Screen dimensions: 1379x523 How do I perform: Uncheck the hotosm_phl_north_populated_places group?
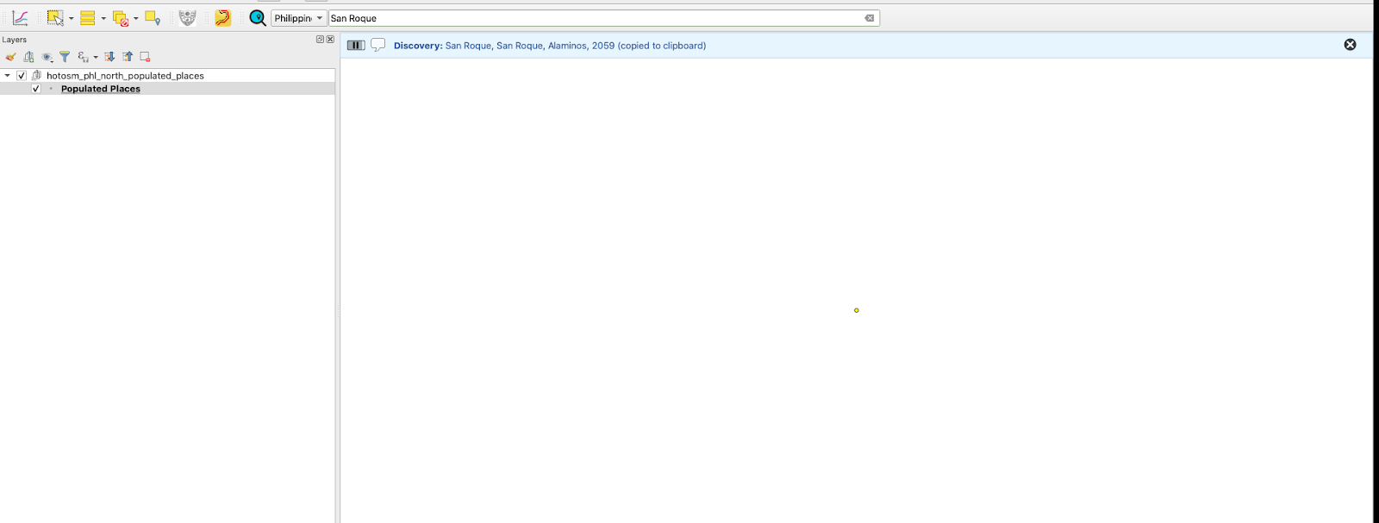click(x=22, y=76)
